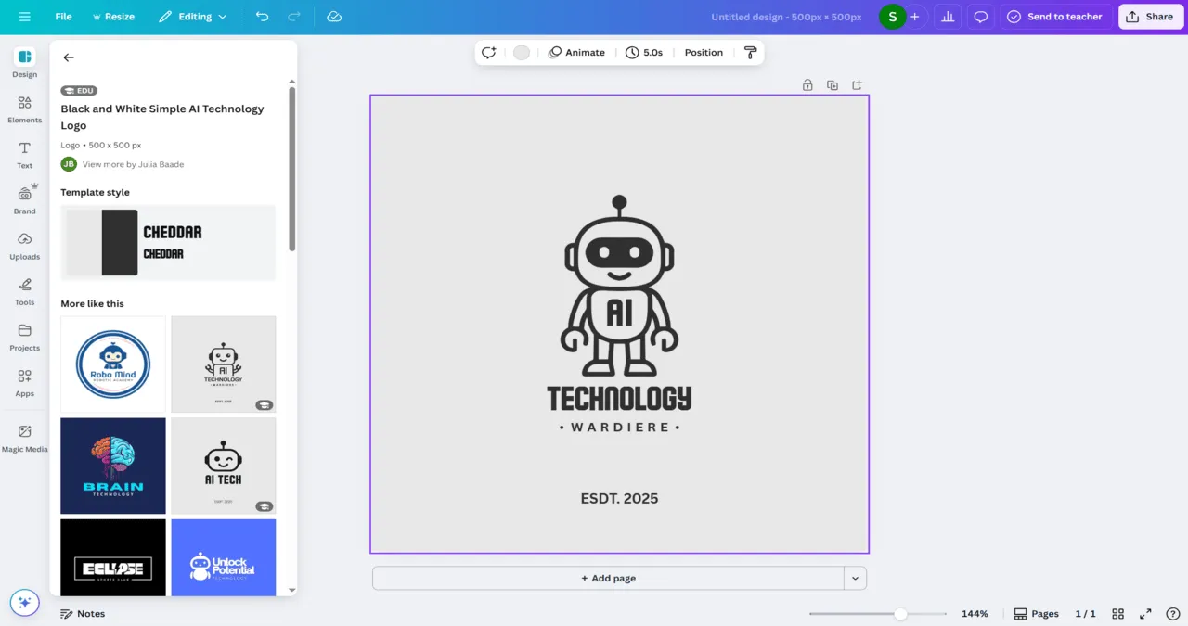Toggle the Pages panel at bottom
The width and height of the screenshot is (1188, 626).
1035,613
